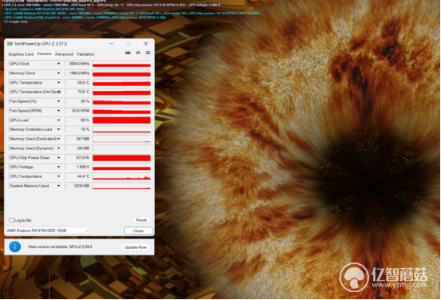Switch to the Graphics Card tab
Viewport: 441px width, 300px height.
pos(21,54)
